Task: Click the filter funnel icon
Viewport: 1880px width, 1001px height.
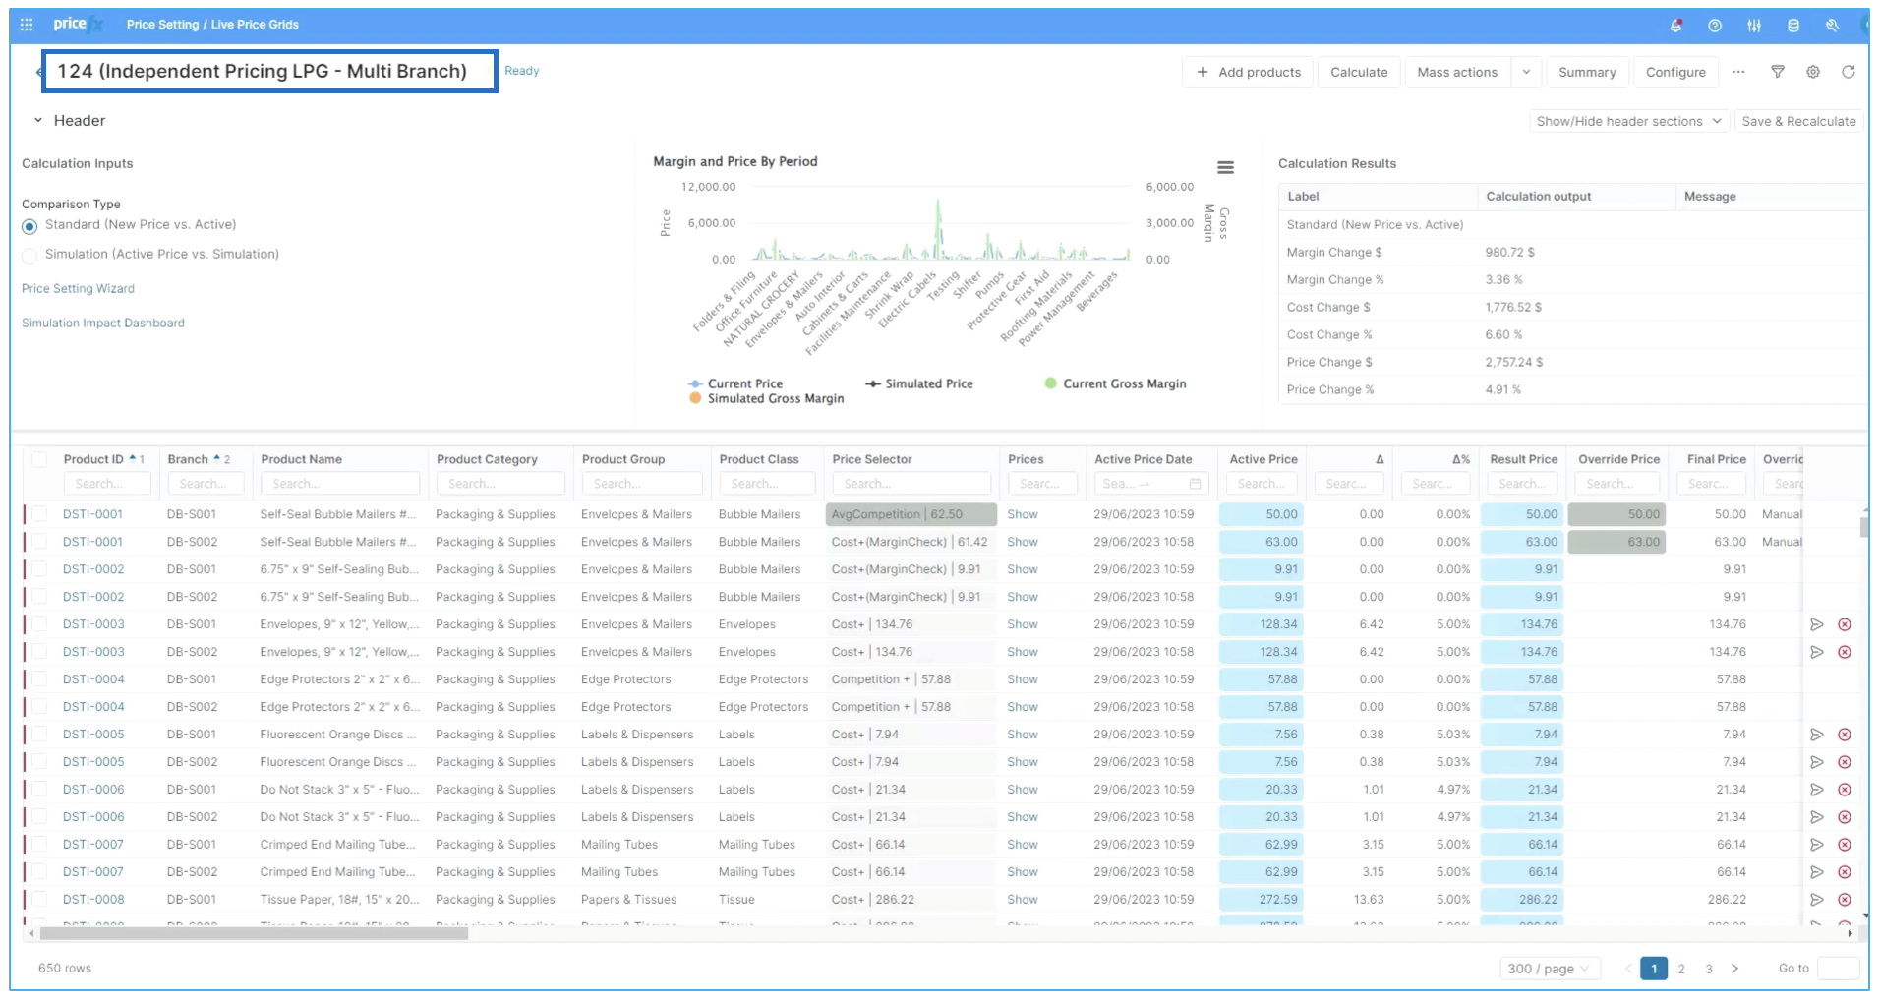Action: coord(1778,72)
